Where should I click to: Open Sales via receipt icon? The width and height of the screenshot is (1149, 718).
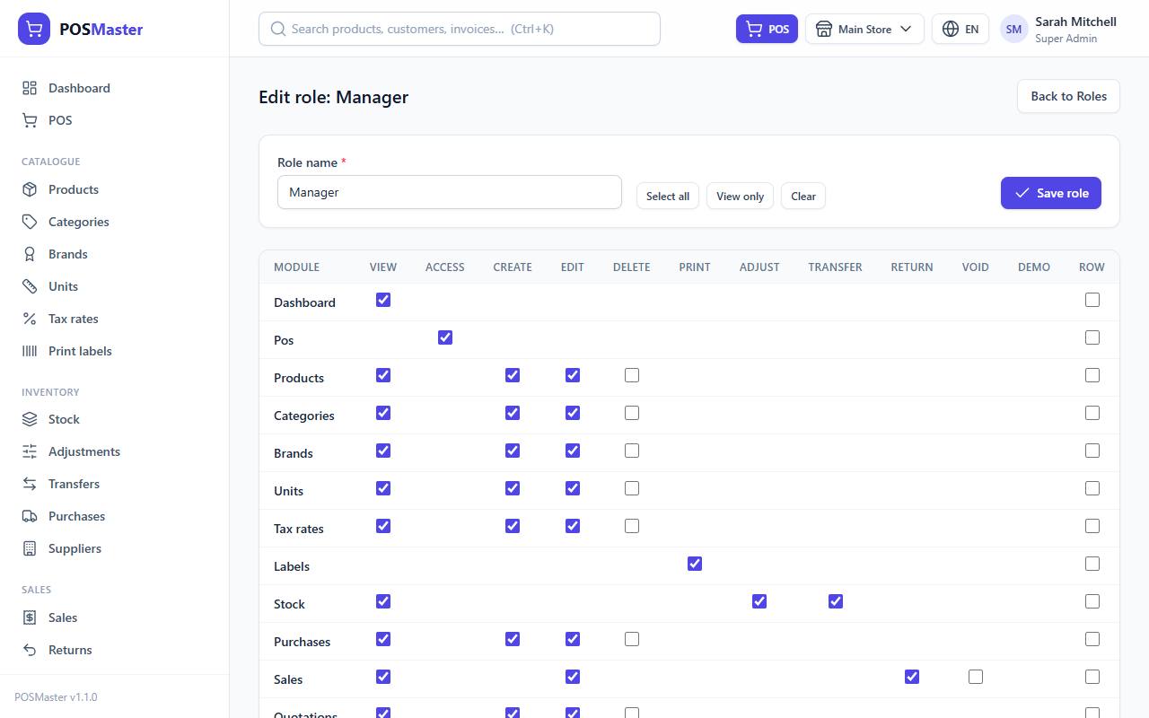(x=30, y=617)
